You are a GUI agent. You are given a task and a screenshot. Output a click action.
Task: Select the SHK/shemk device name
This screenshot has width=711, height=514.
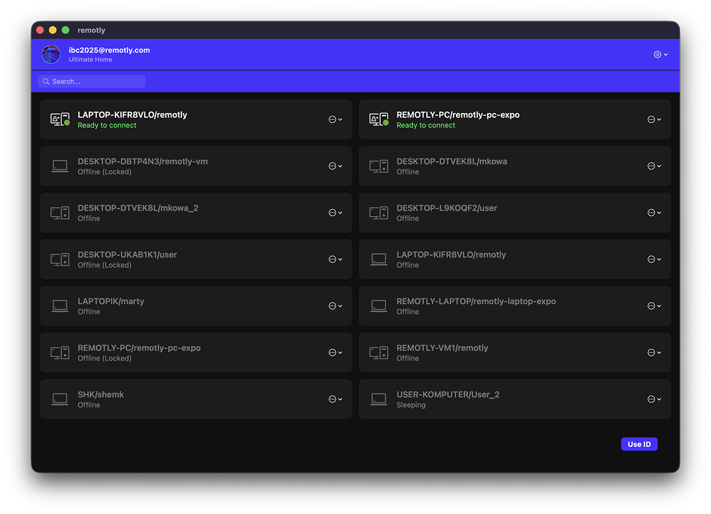(x=101, y=395)
